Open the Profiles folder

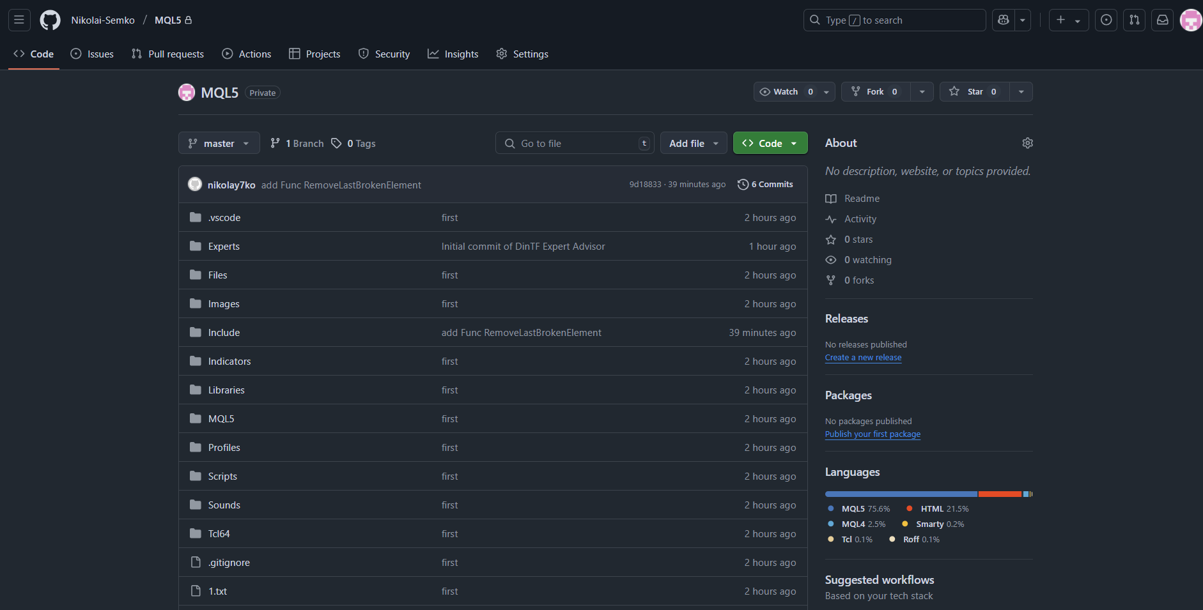(x=224, y=448)
